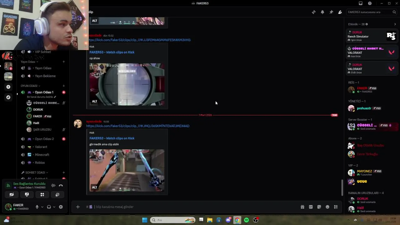Screen dimensions: 400x225
Task: Open notification settings bell icon
Action: click(322, 12)
